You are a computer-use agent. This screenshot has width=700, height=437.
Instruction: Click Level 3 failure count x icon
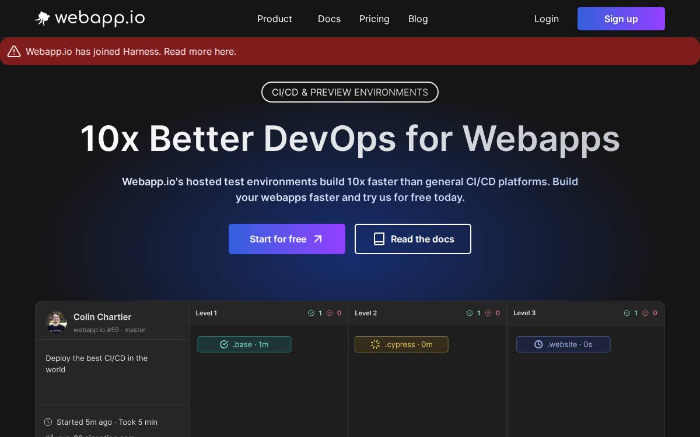click(x=646, y=313)
